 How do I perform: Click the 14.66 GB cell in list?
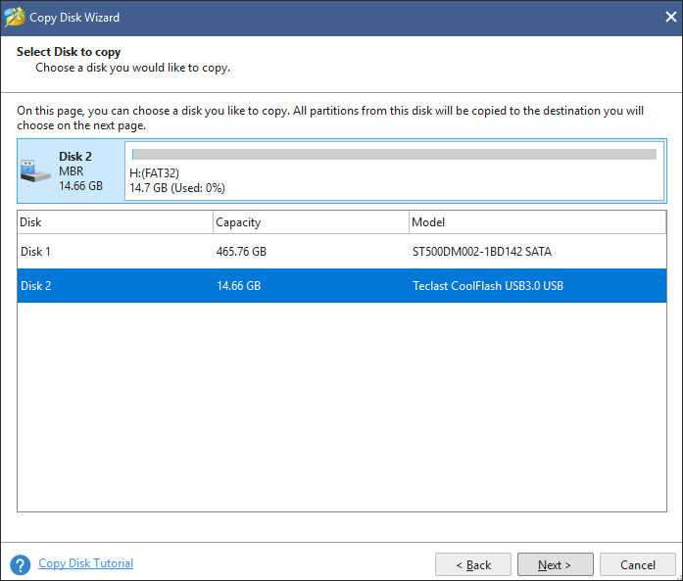(x=239, y=286)
